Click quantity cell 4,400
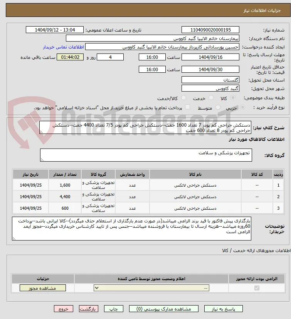The image size is (291, 319). 65,197
